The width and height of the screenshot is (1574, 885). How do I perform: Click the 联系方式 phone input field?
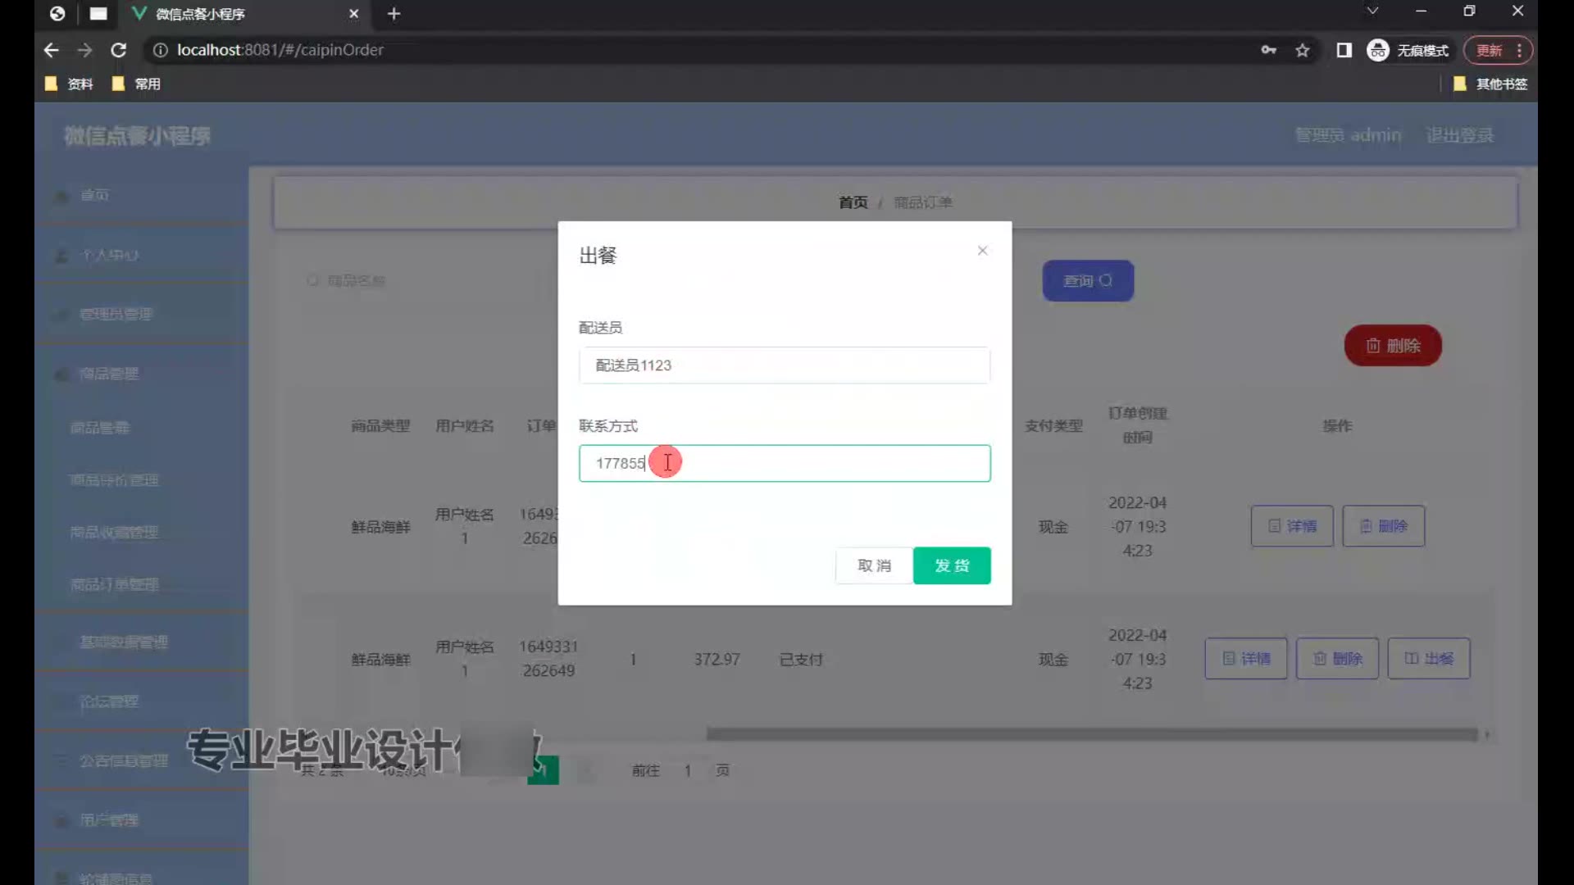click(820, 464)
